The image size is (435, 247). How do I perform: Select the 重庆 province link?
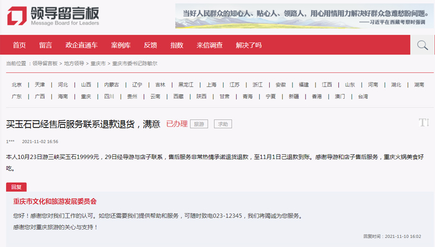[x=86, y=97]
